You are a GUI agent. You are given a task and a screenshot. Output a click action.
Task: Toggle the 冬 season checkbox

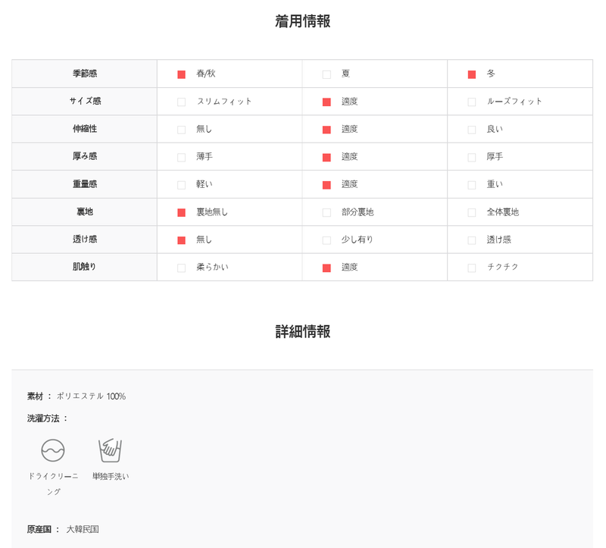tap(472, 74)
